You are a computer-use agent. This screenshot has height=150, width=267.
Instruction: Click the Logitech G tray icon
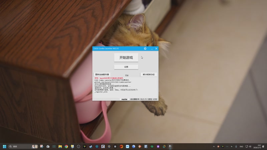tap(232, 146)
